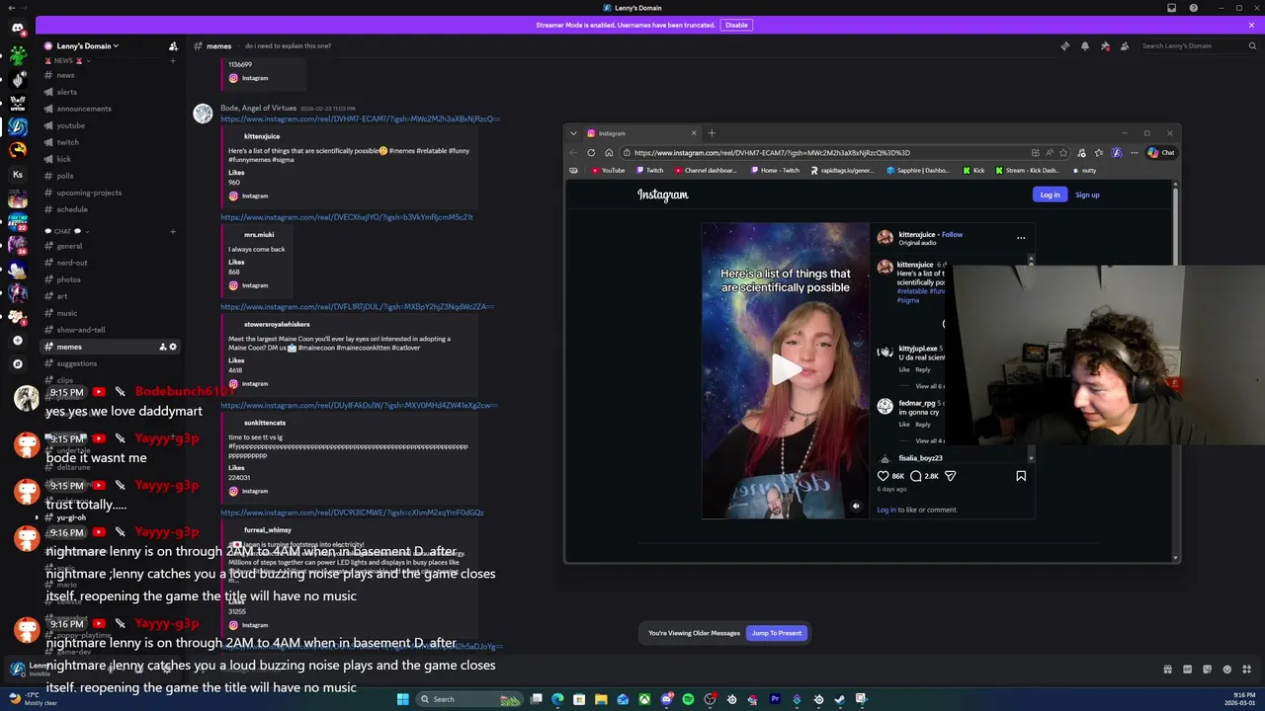Image resolution: width=1265 pixels, height=711 pixels.
Task: Reply to the fedmar_rpg comment
Action: tap(922, 424)
